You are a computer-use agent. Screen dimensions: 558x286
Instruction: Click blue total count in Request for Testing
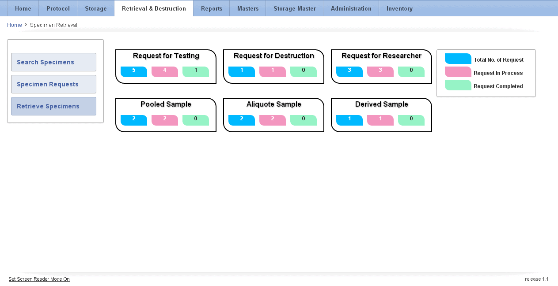[x=133, y=71]
